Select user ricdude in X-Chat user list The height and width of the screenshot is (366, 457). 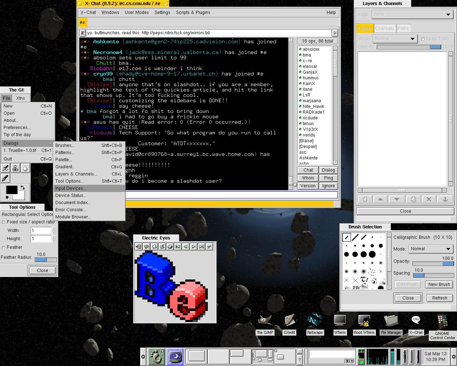coord(310,118)
